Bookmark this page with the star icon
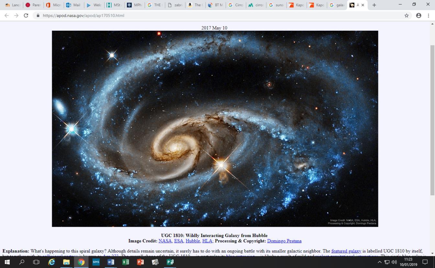The width and height of the screenshot is (435, 268). (407, 15)
